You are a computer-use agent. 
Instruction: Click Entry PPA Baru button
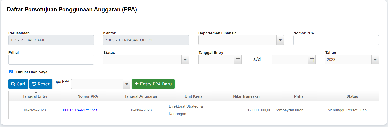(153, 84)
